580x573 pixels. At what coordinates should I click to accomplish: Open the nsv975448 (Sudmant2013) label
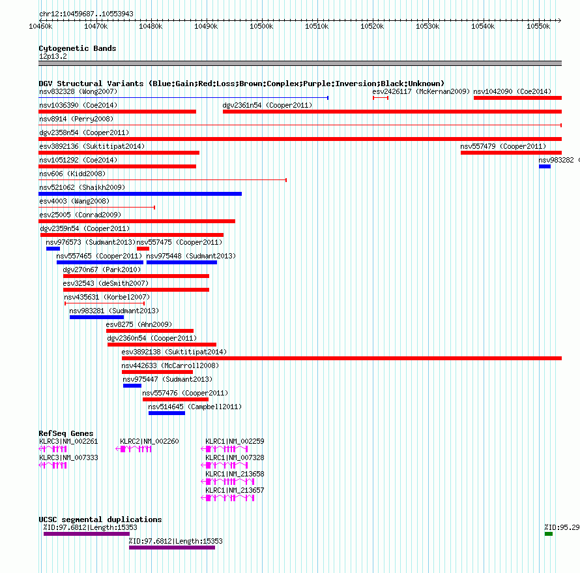(191, 256)
